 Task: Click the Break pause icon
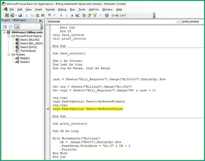tap(67, 15)
